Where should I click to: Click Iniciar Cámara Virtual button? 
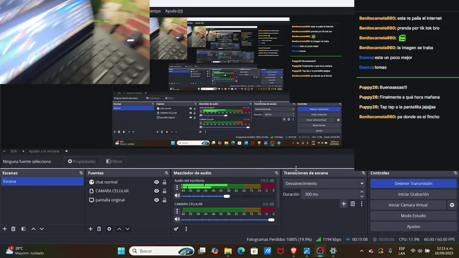pyautogui.click(x=408, y=205)
